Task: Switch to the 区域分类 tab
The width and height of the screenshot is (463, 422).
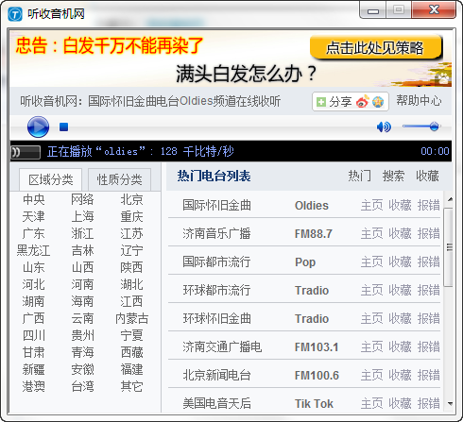Action: point(51,179)
